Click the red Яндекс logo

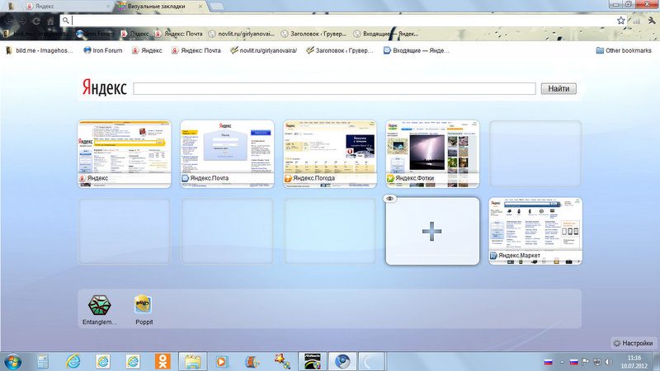tap(105, 87)
